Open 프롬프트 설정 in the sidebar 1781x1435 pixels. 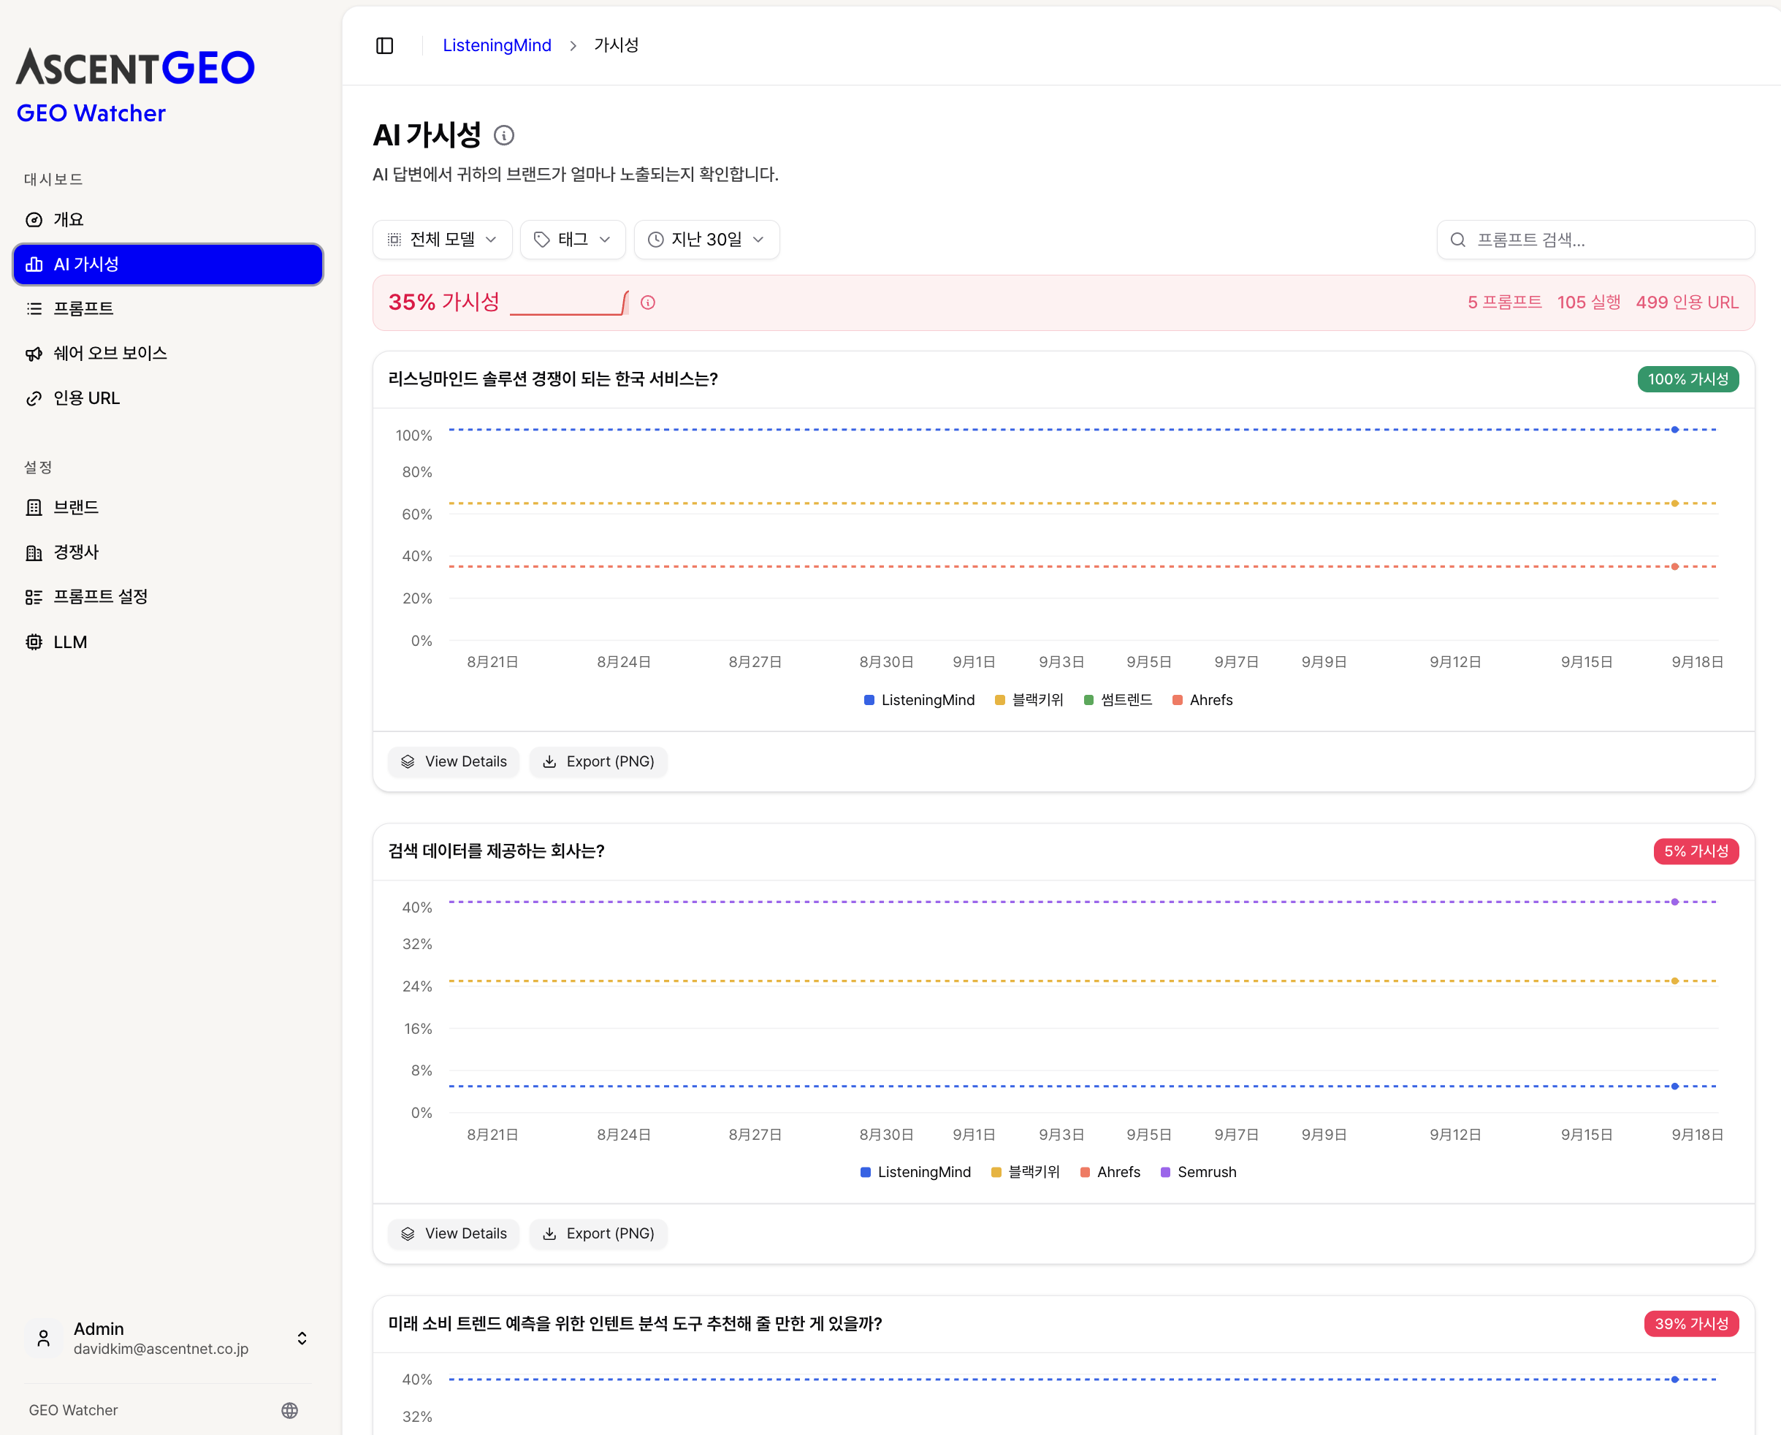point(168,597)
